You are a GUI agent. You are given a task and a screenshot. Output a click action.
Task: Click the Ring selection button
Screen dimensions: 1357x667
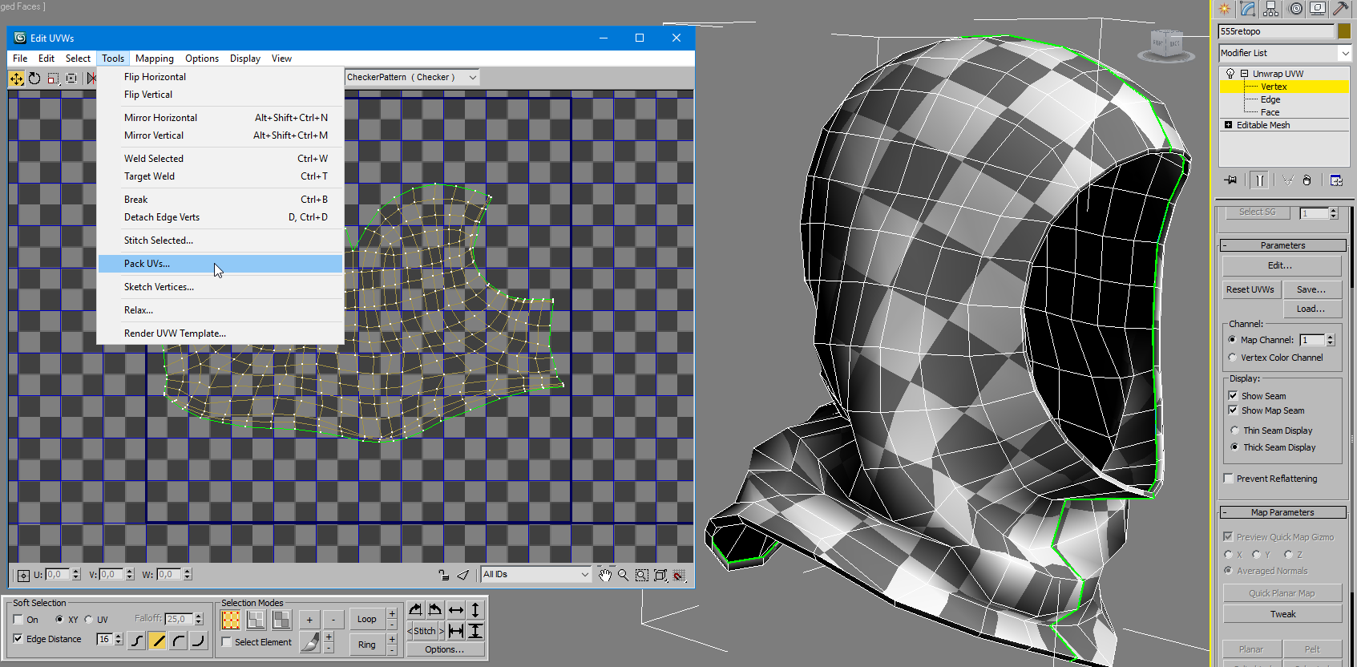click(x=367, y=645)
